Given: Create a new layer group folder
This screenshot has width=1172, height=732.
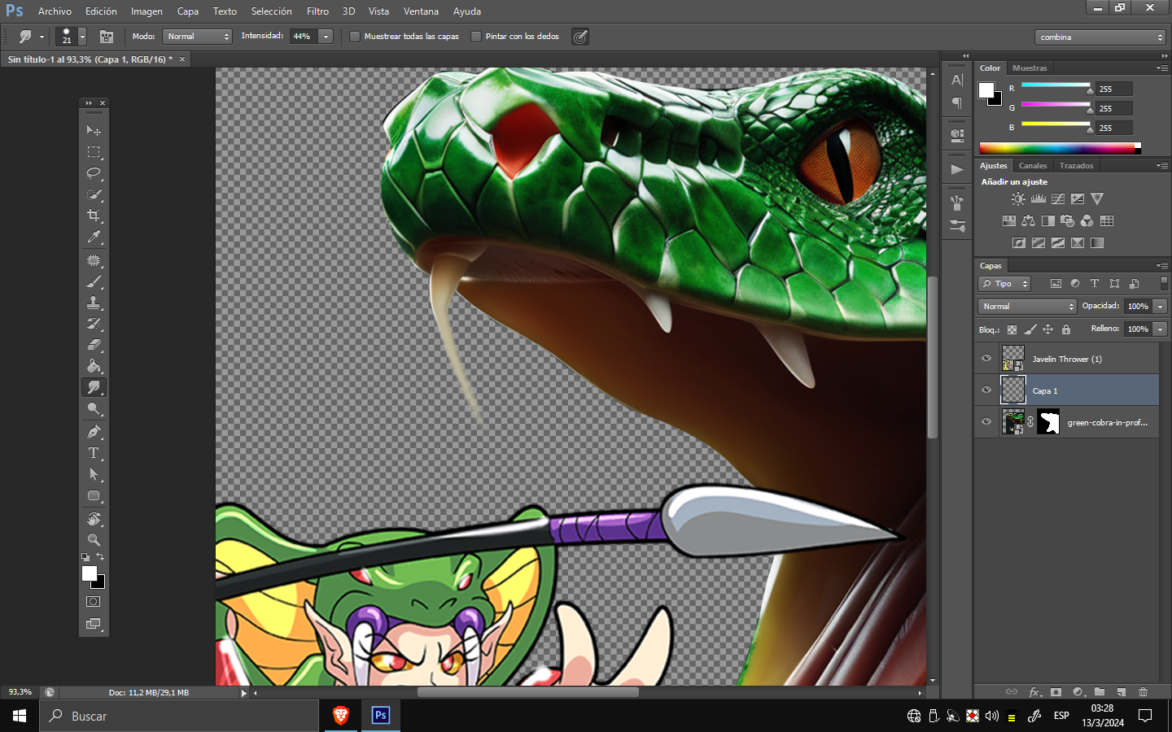Looking at the screenshot, I should pyautogui.click(x=1100, y=692).
